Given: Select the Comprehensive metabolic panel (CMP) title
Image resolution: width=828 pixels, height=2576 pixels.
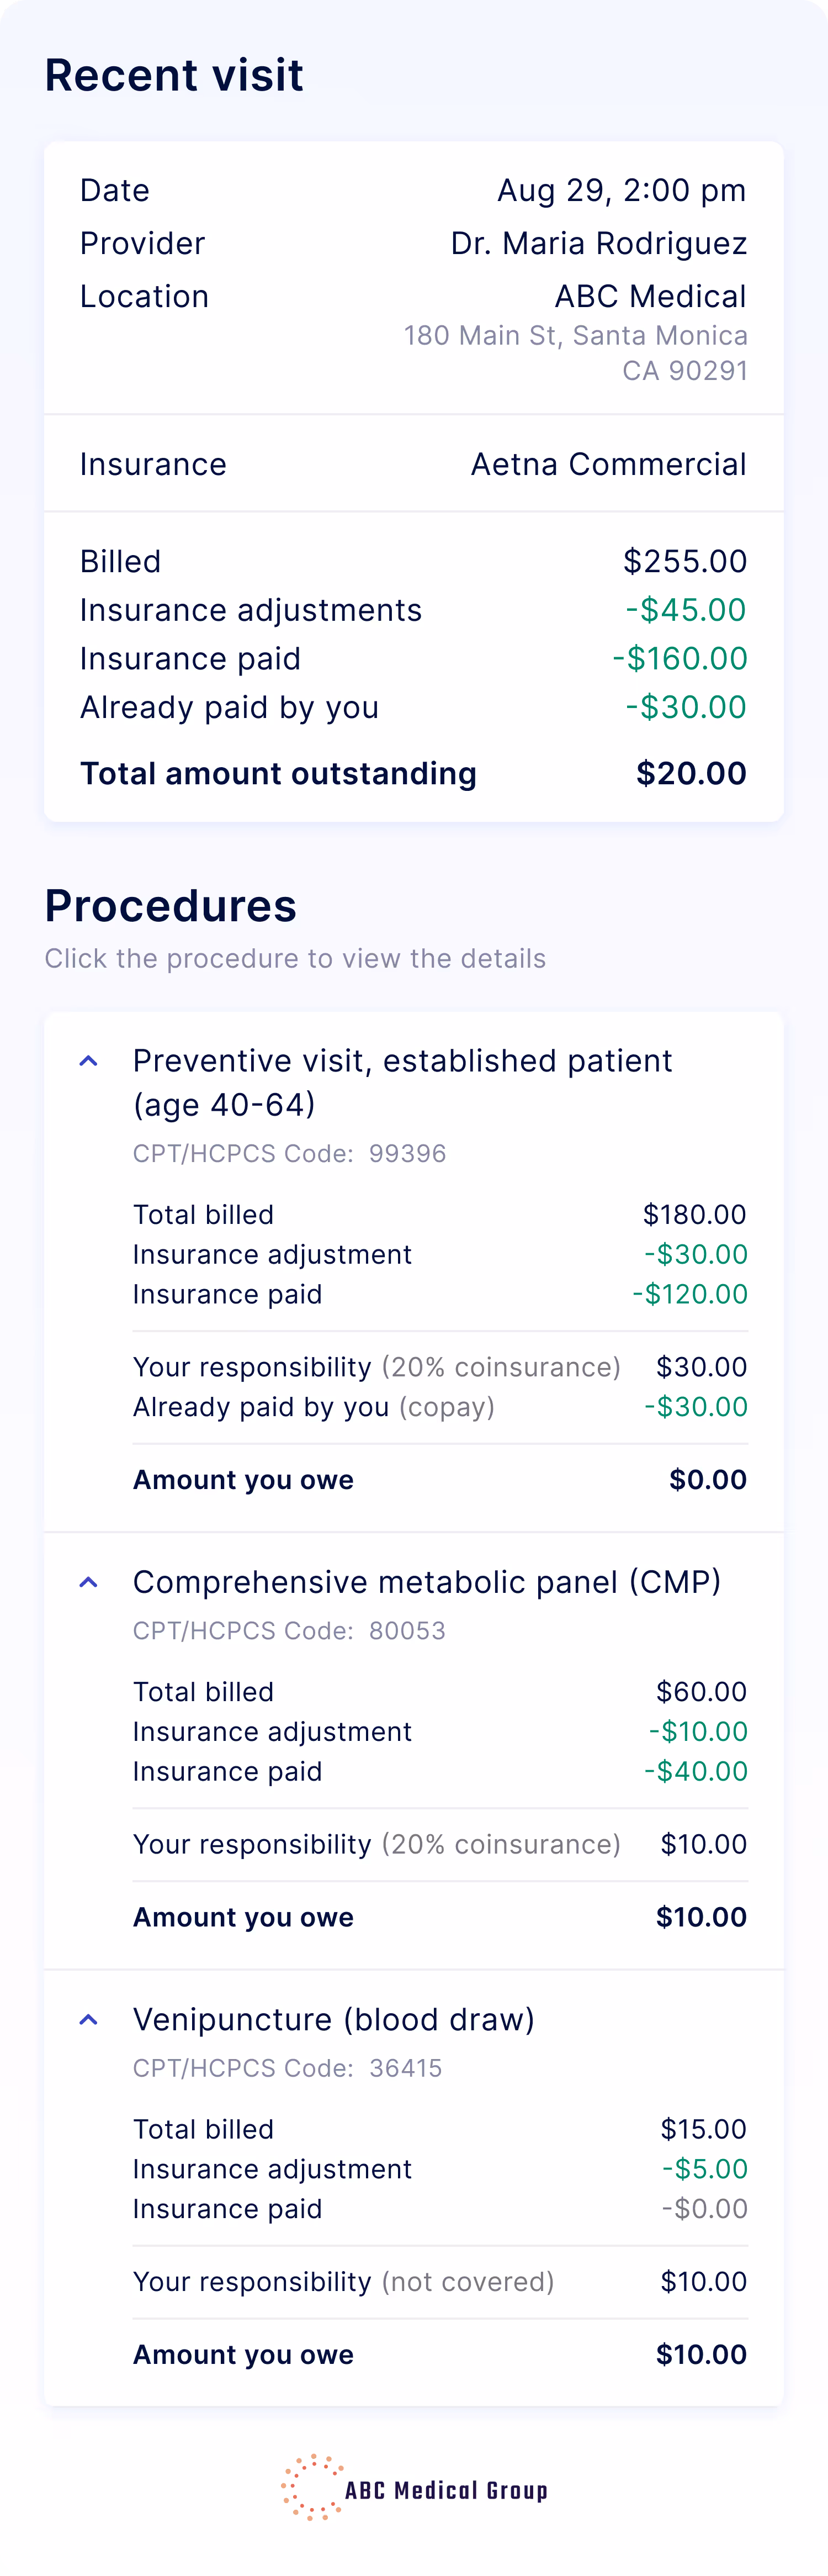Looking at the screenshot, I should tap(426, 1582).
